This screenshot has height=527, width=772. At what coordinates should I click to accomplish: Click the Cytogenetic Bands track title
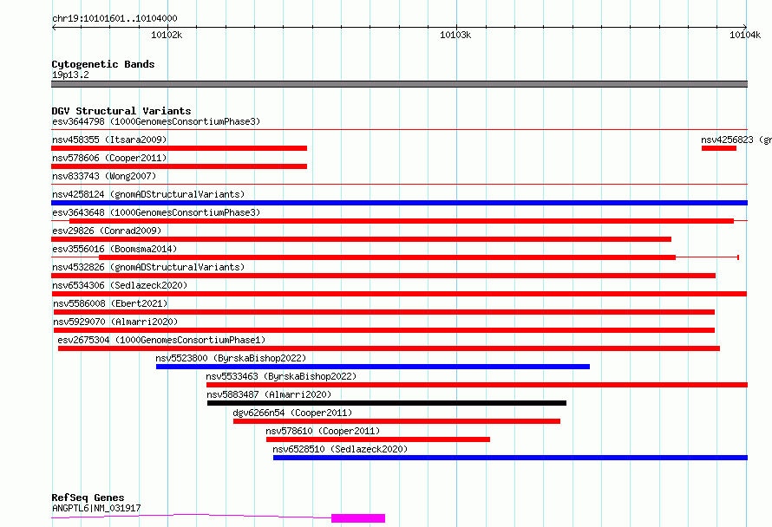(x=103, y=64)
